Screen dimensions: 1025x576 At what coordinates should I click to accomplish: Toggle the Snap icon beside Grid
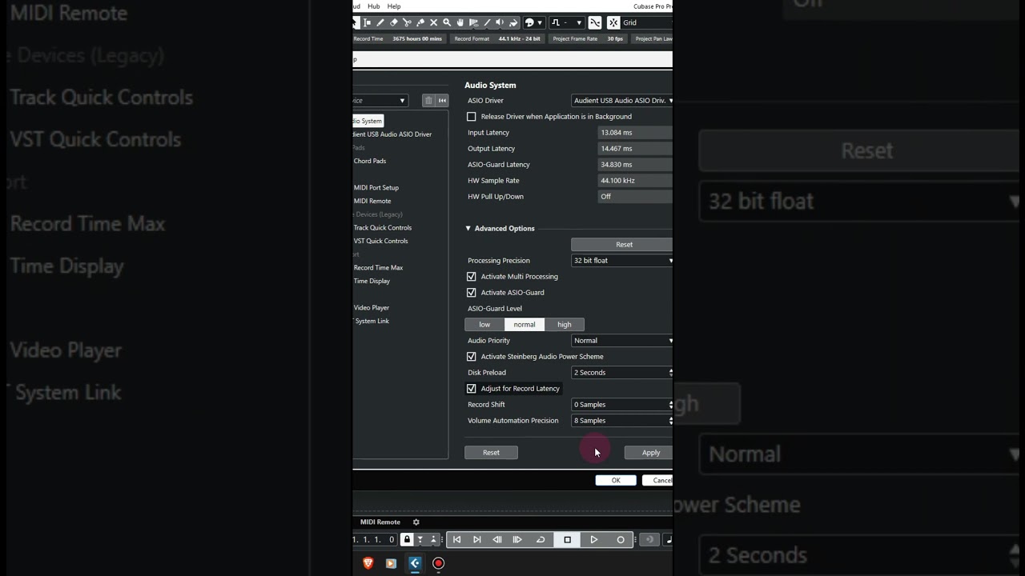click(613, 22)
